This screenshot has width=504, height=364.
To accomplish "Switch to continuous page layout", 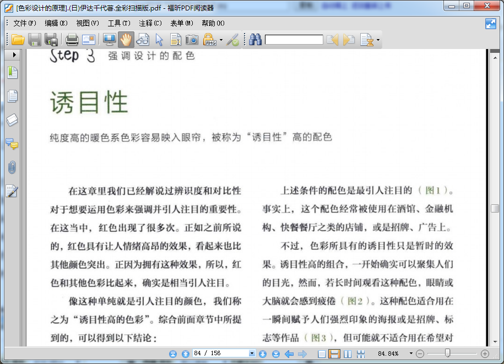I will [334, 354].
